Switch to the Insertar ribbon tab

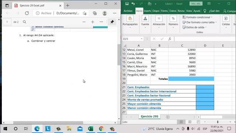click(x=147, y=11)
